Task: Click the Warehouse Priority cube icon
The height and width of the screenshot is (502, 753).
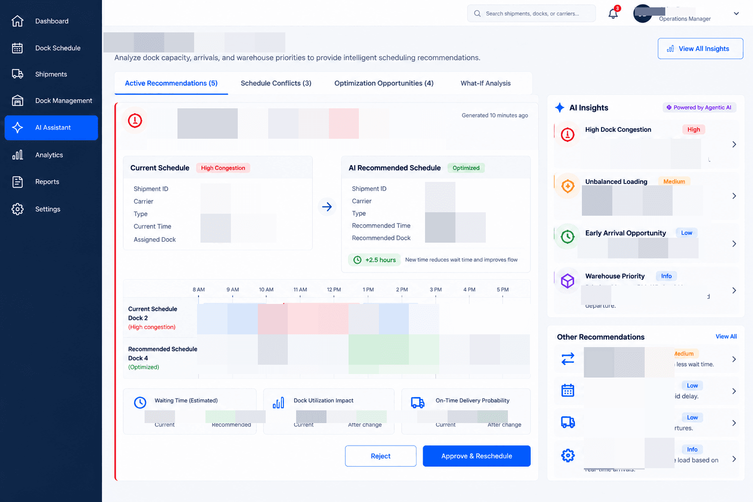Action: pos(568,281)
